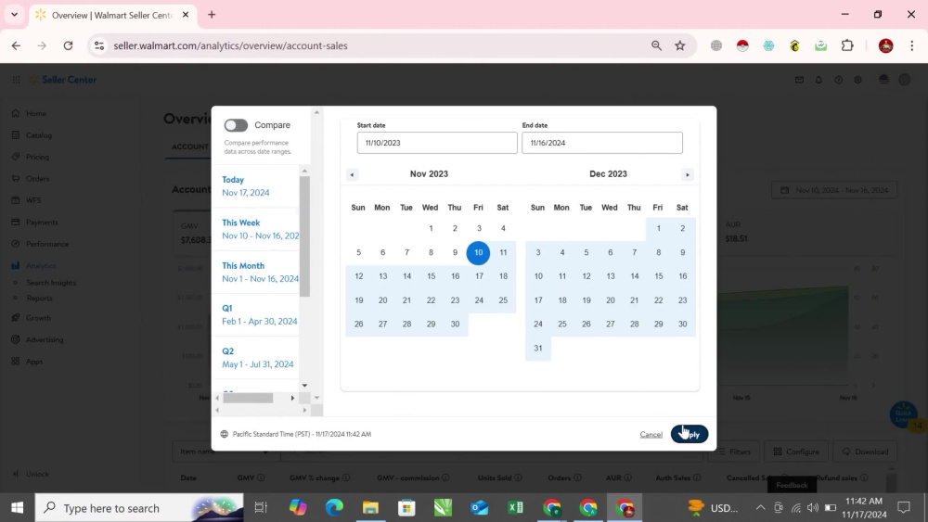Open Home in Seller Center sidebar

(35, 113)
